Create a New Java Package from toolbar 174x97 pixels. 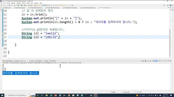click(x=29, y=5)
